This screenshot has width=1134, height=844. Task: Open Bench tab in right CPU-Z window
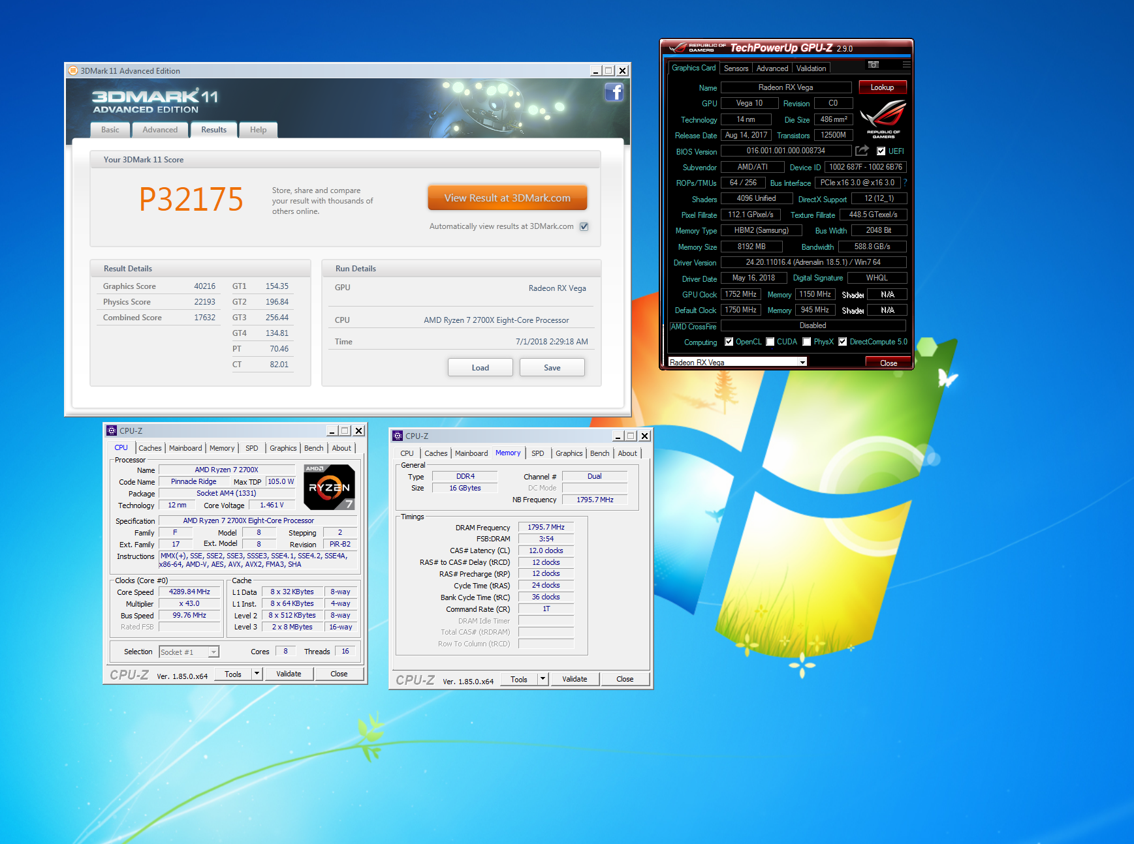tap(599, 453)
